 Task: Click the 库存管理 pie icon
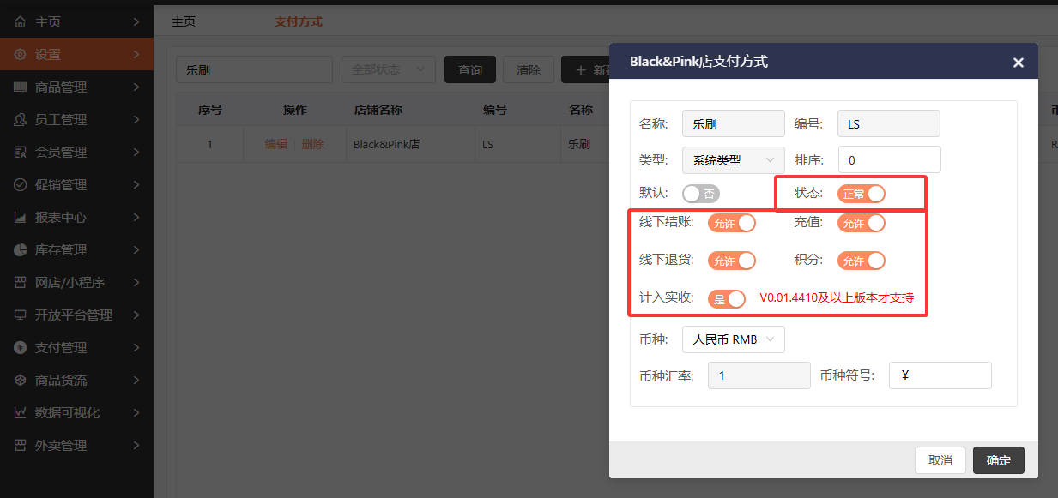pos(21,249)
